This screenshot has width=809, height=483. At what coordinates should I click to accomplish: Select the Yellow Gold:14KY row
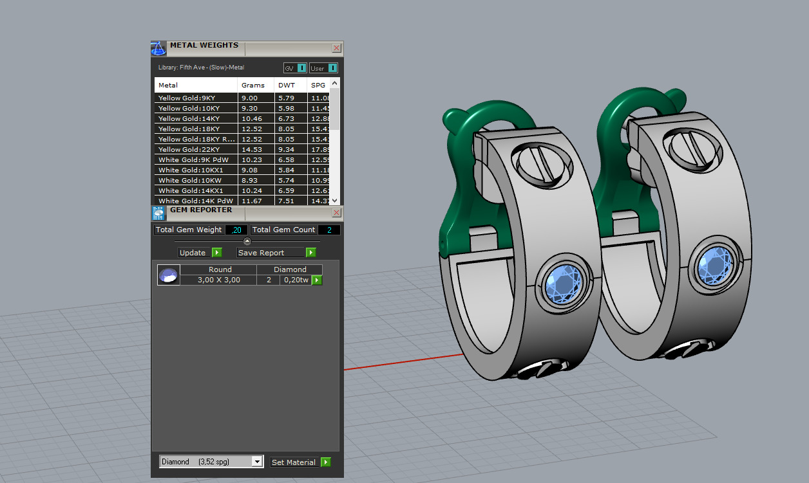243,118
